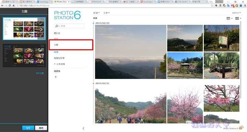Click the RSS feed icon
The height and width of the screenshot is (132, 247).
click(x=240, y=128)
